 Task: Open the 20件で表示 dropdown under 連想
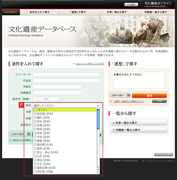pyautogui.click(x=120, y=95)
